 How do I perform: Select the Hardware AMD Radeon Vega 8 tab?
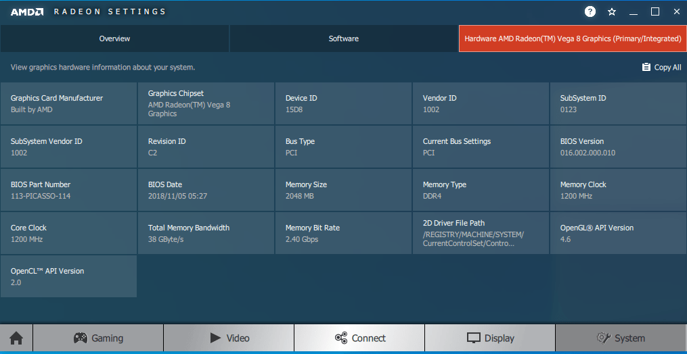click(573, 39)
